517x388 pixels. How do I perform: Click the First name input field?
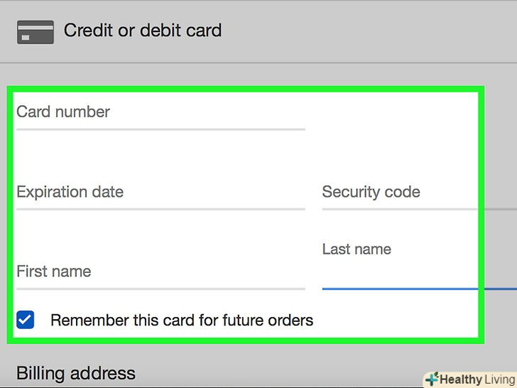(160, 273)
